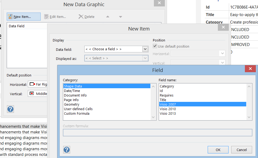This screenshot has height=158, width=258.
Task: Select Document Info category
Action: pos(75,95)
